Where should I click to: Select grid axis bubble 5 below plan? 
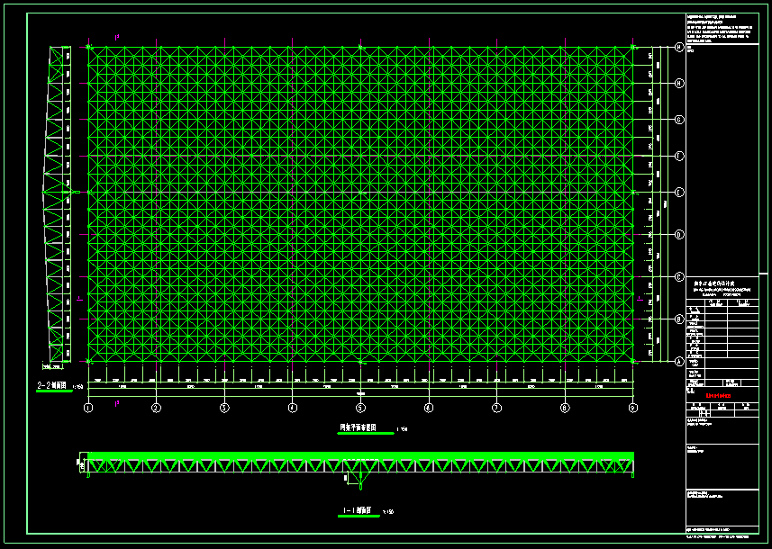[360, 408]
